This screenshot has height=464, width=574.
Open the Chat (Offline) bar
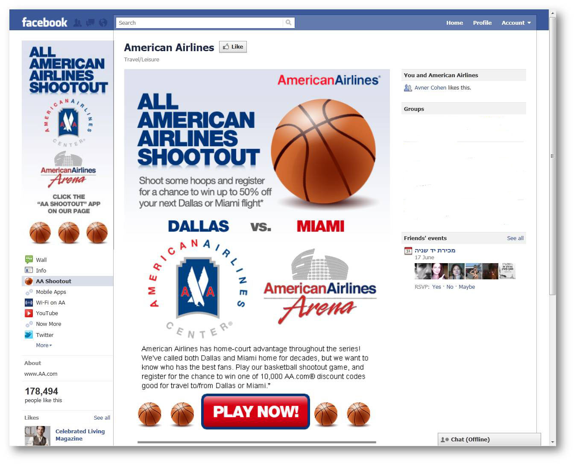click(x=489, y=440)
